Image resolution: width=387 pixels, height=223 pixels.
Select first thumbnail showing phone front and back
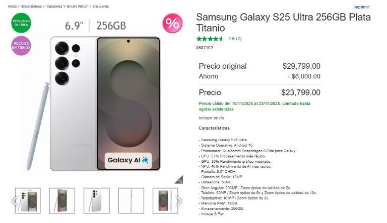click(x=28, y=200)
